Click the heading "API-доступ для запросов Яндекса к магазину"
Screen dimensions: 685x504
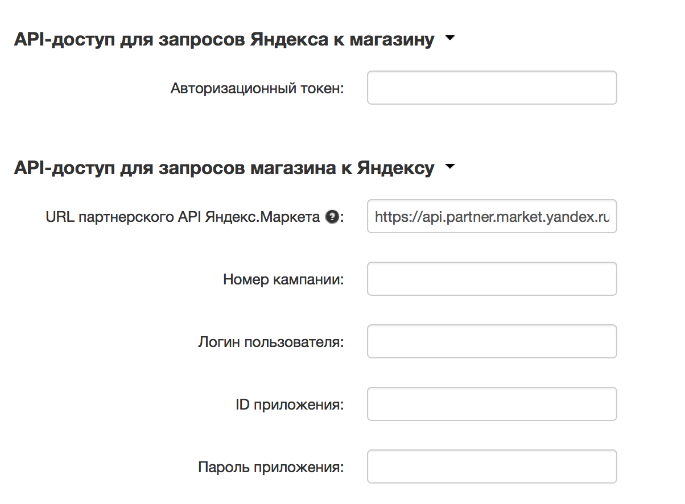(224, 40)
